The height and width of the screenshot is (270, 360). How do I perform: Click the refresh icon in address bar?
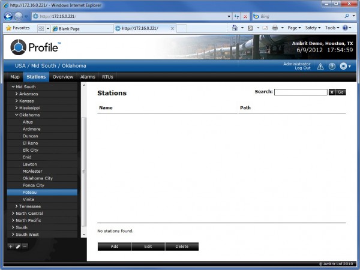tap(236, 16)
